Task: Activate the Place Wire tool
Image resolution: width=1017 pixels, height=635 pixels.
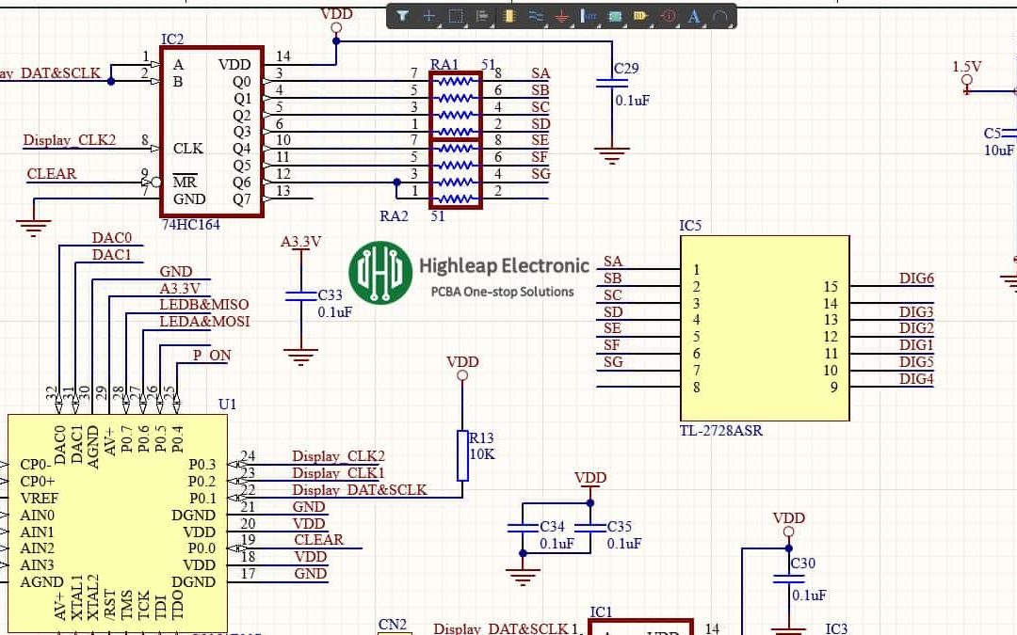Action: pos(535,16)
